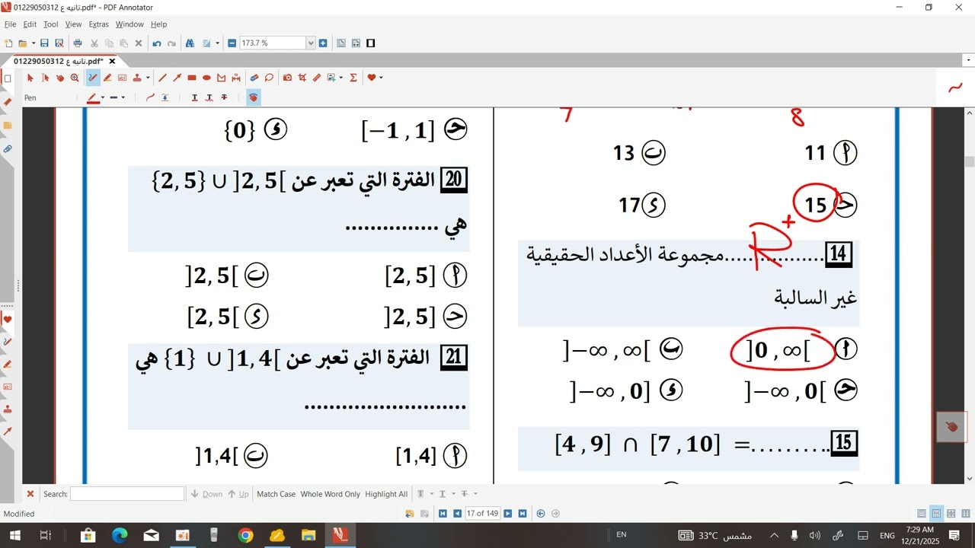Undo the last annotation
975x548 pixels.
(157, 43)
